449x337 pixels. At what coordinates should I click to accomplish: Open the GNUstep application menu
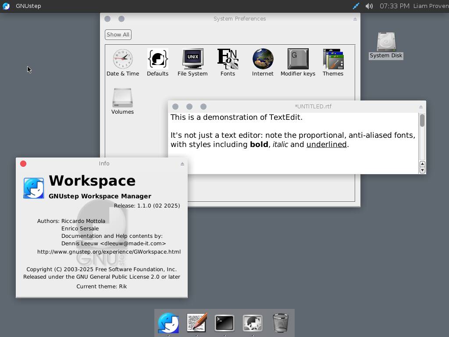(x=28, y=6)
